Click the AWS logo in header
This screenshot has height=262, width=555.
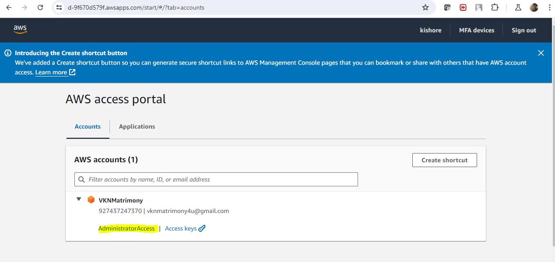(20, 29)
